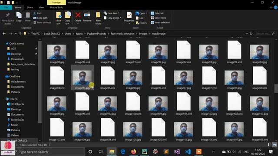Open PyCharm from the taskbar
278x156 pixels.
pos(145,152)
